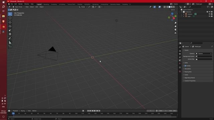The image size is (214, 120).
Task: Select the Add Cube tool
Action: point(10,47)
